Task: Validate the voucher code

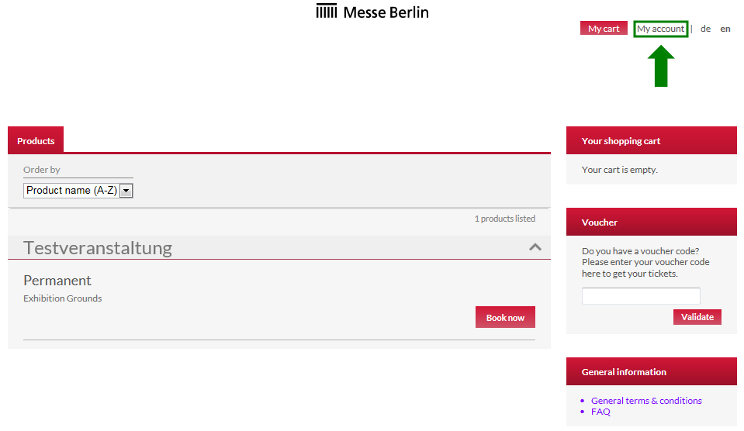Action: pyautogui.click(x=697, y=317)
